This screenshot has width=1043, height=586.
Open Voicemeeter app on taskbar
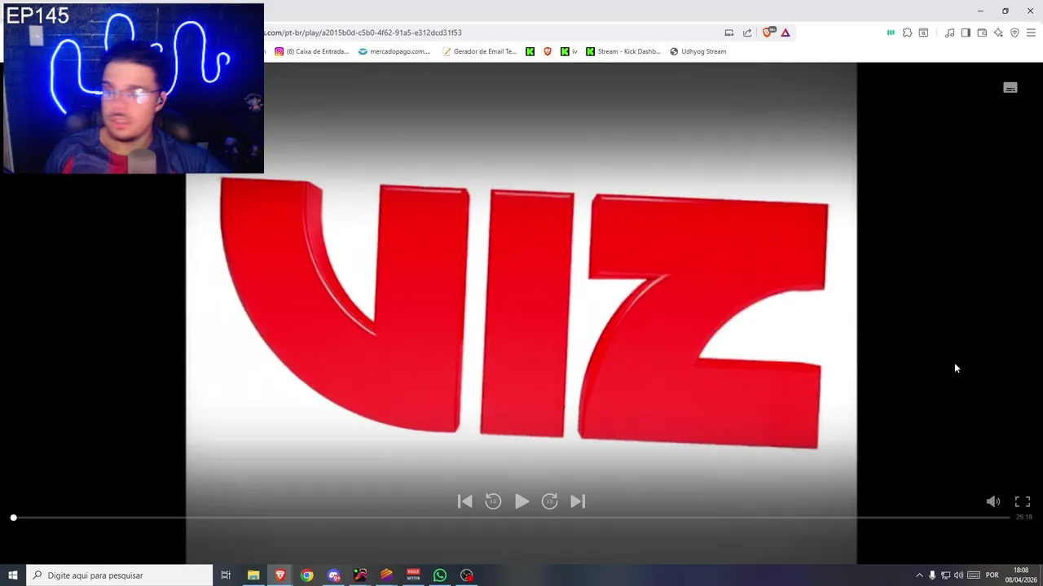(x=413, y=575)
